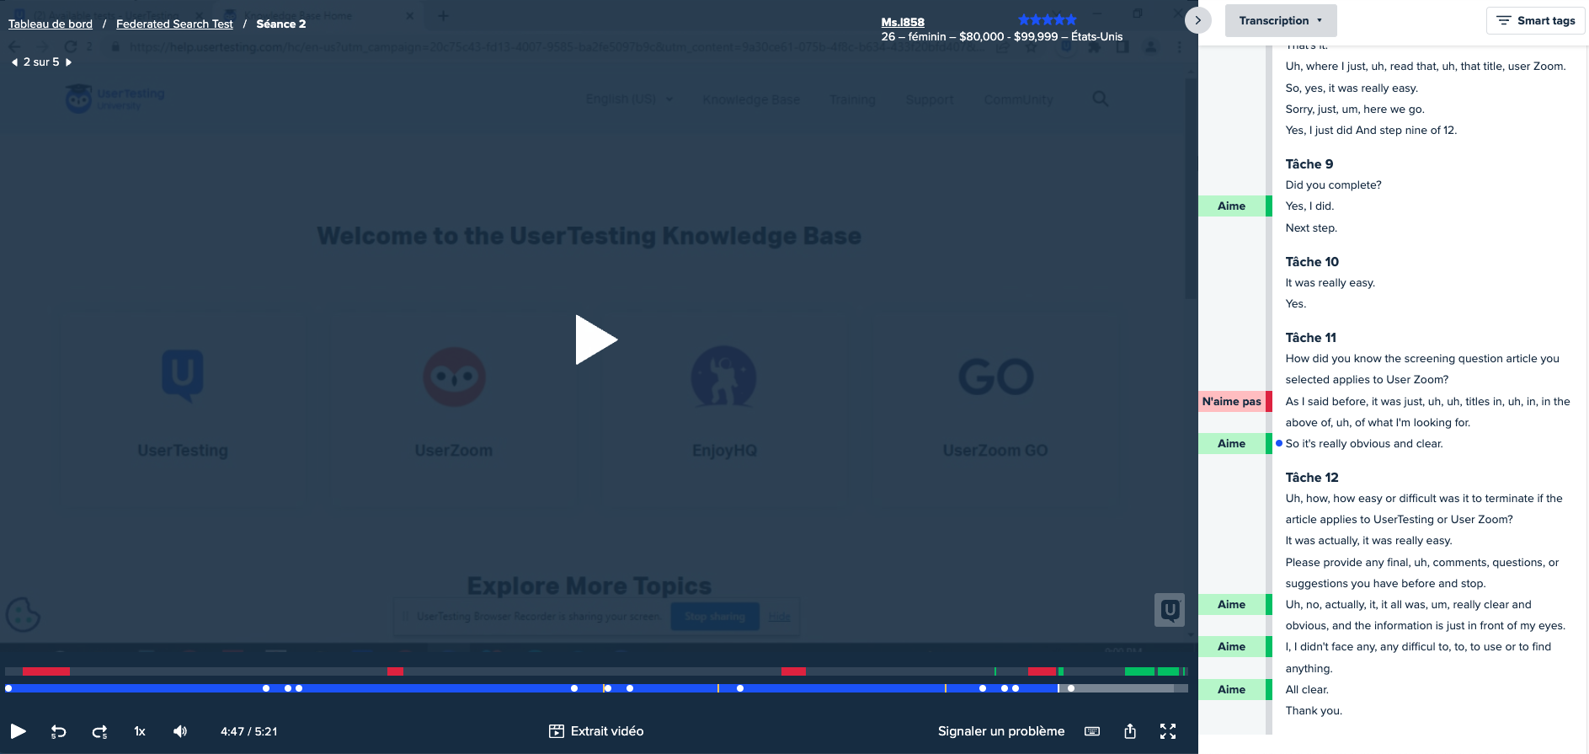Screen dimensions: 1589x754
Task: Jump to Tâche 12 in transcript
Action: point(1311,477)
